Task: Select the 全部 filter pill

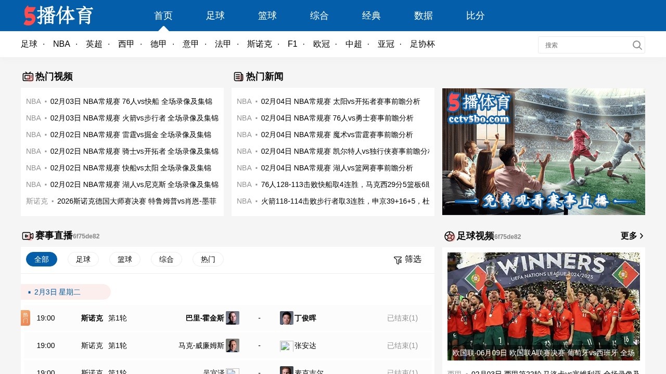Action: pyautogui.click(x=42, y=259)
